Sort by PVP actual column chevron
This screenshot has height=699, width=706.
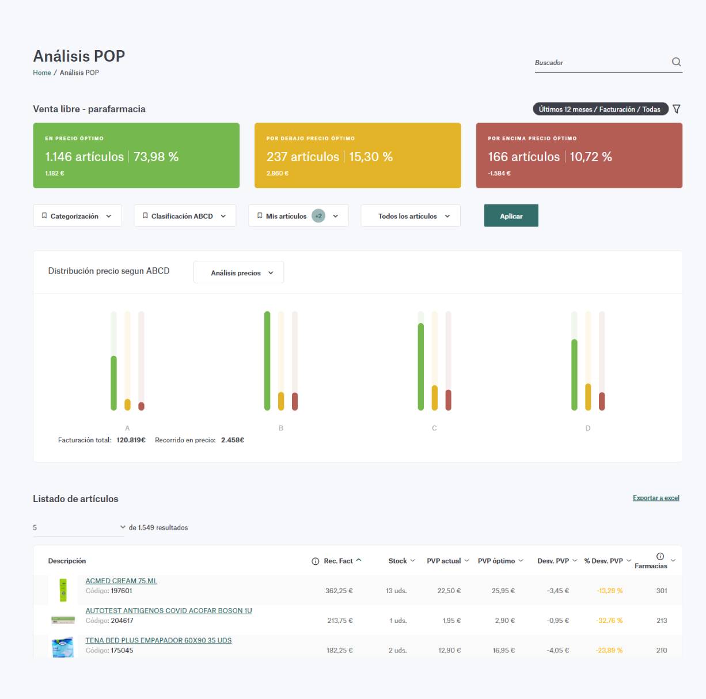coord(466,561)
